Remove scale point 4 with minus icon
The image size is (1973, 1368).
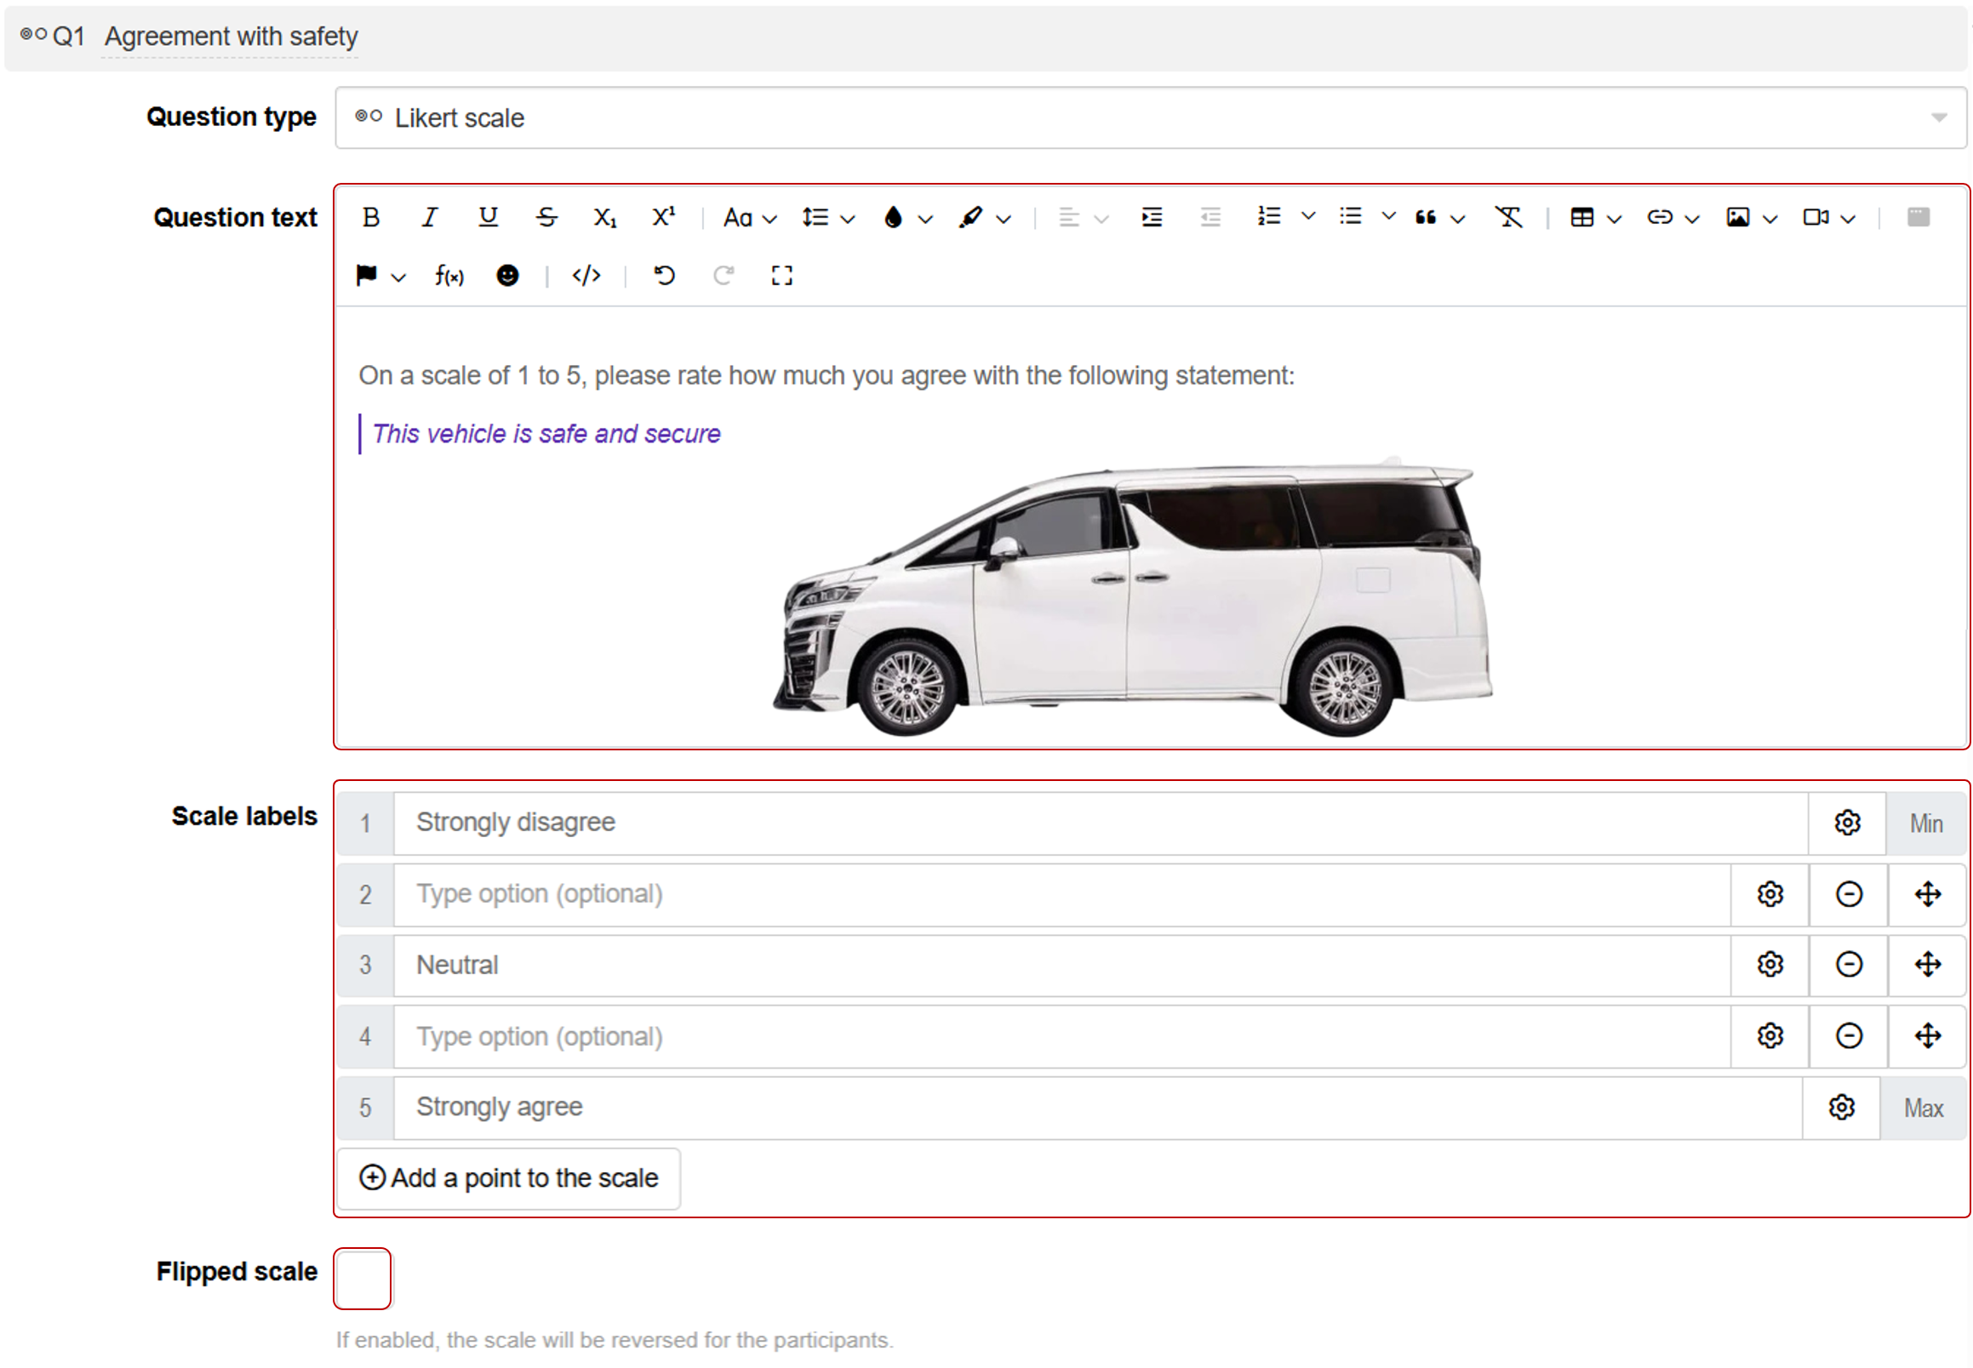1849,1035
